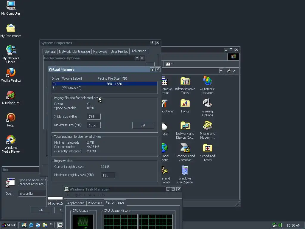
Task: Select drive E: [Windows XP] row
Action: coord(105,88)
